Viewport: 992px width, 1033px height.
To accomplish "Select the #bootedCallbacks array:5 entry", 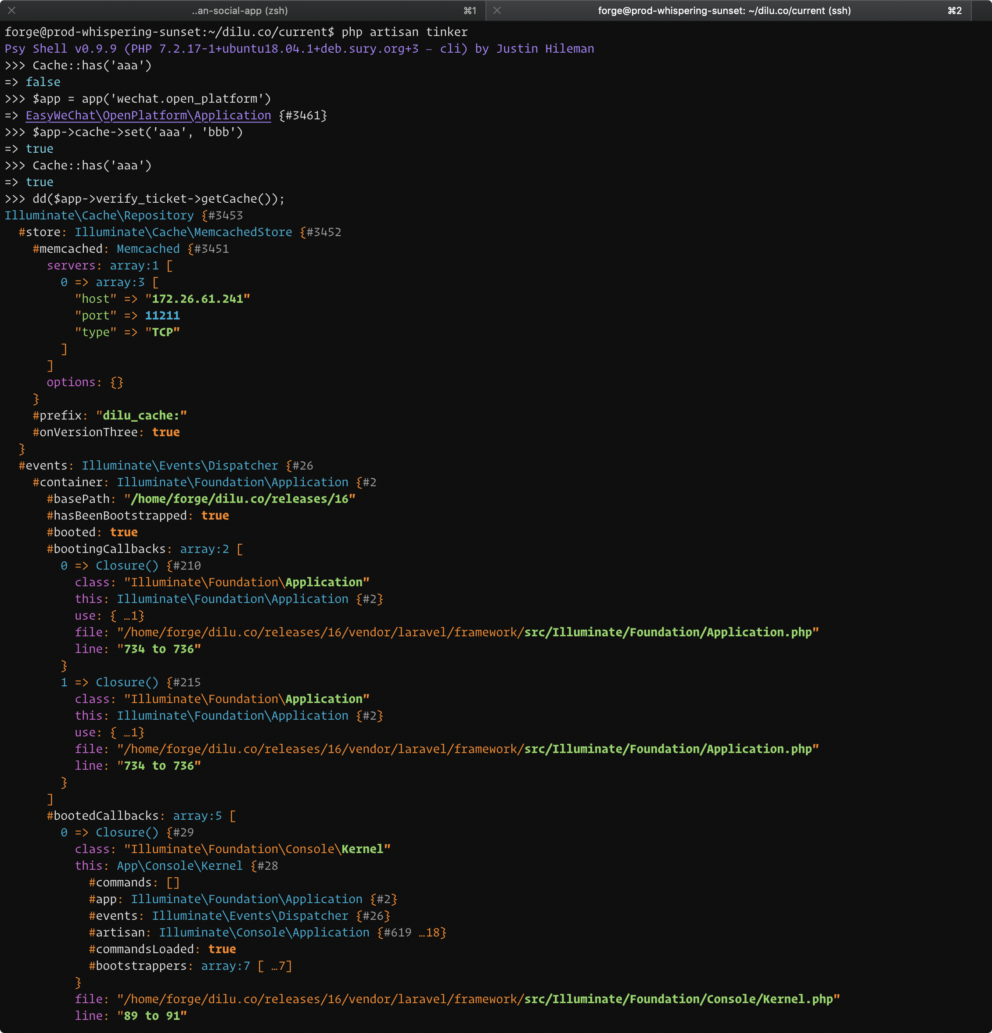I will tap(140, 815).
